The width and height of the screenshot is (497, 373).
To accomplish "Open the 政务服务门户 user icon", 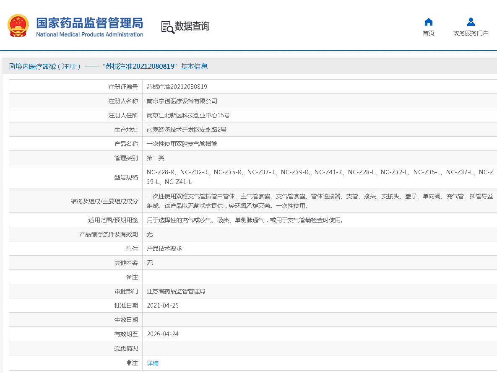I will tap(471, 22).
